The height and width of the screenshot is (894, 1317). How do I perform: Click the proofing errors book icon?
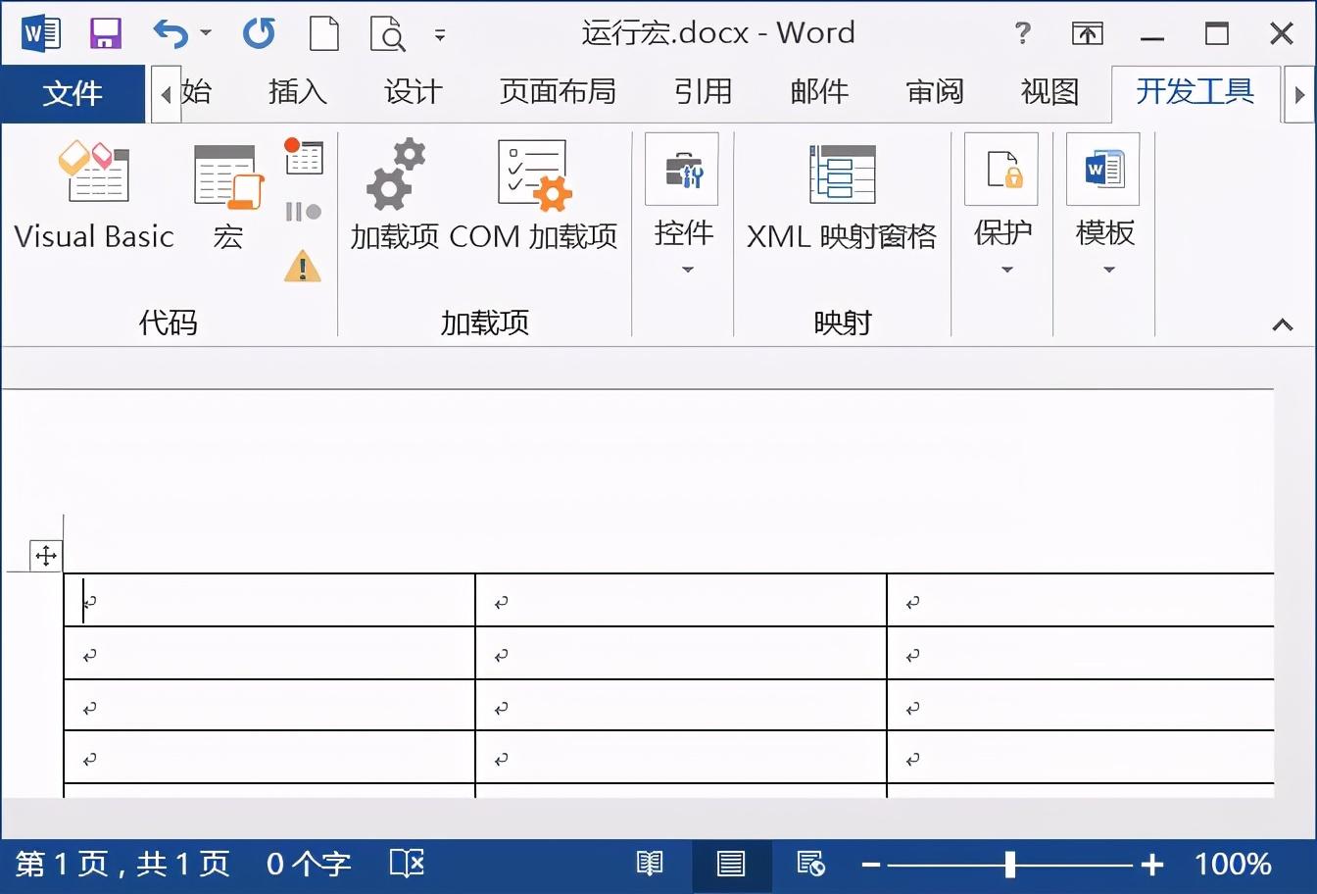(x=408, y=864)
